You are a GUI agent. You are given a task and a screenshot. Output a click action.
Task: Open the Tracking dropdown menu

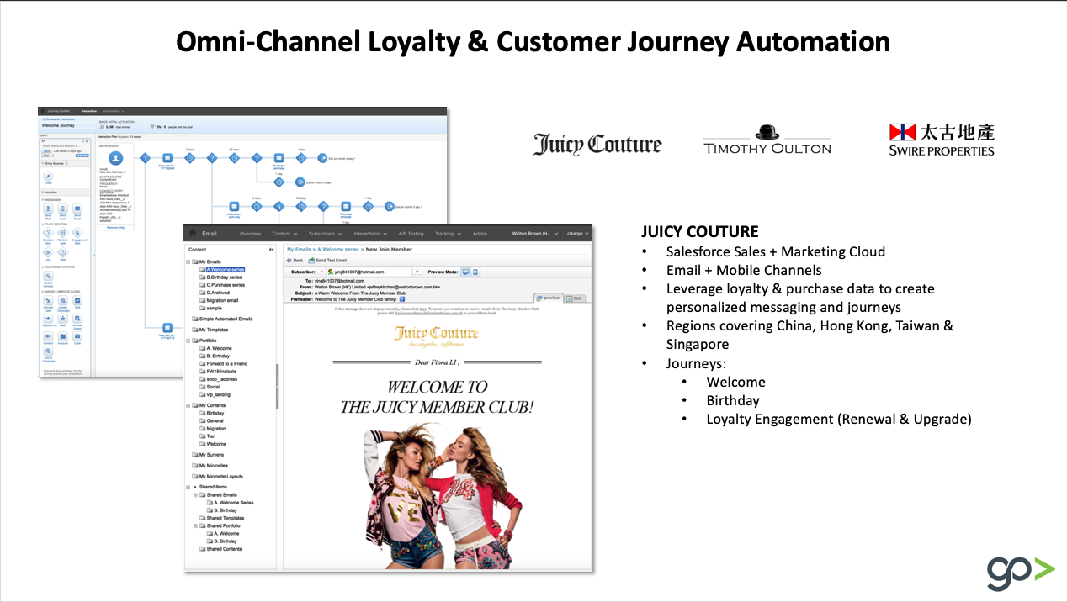coord(448,234)
